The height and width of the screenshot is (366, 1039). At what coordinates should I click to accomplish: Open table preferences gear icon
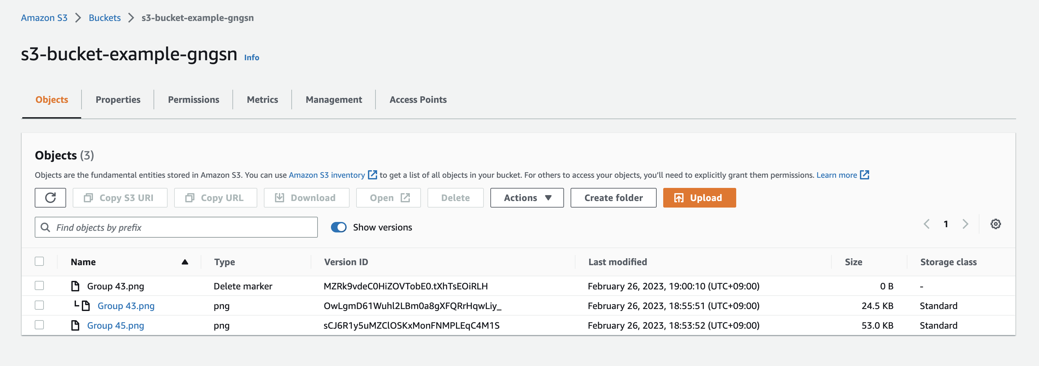(x=995, y=224)
